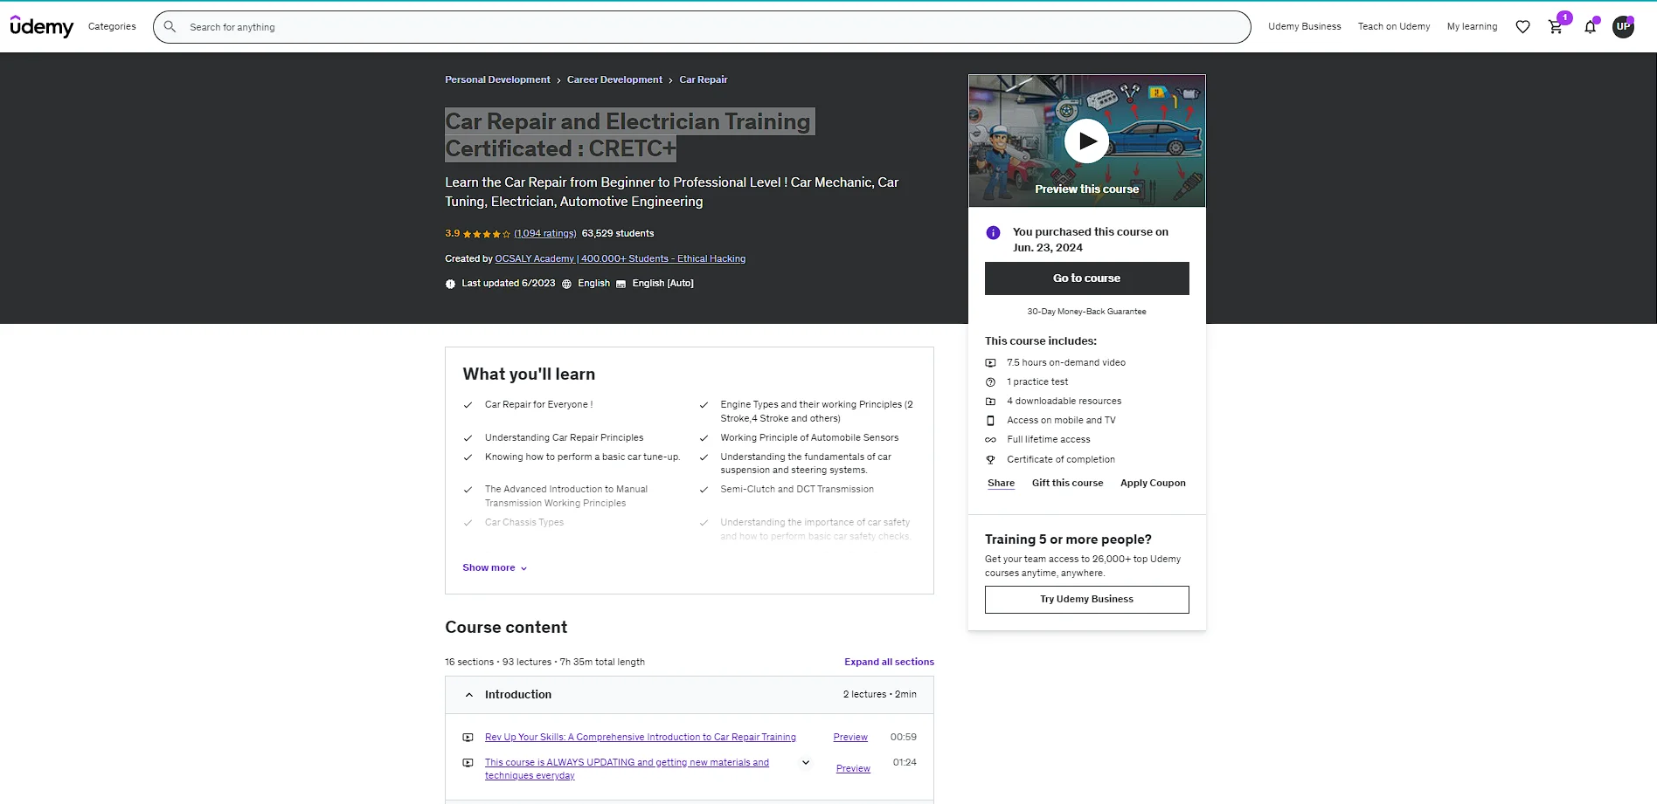Play the course preview video
Viewport: 1657px width, 804px height.
point(1086,141)
